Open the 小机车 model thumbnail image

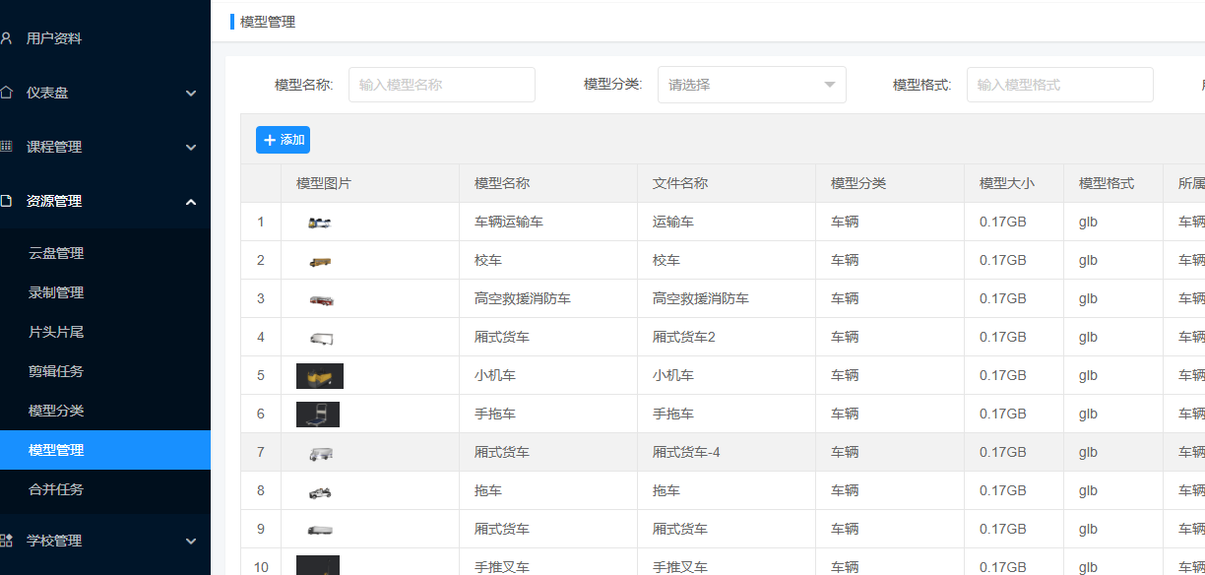tap(319, 376)
